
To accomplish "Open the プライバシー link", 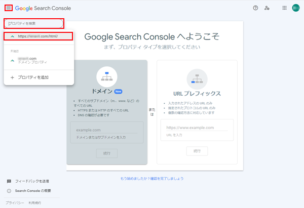I will [15, 203].
